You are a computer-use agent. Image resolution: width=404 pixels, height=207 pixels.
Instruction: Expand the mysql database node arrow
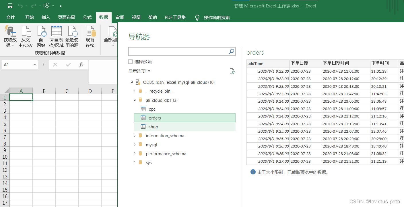135,145
